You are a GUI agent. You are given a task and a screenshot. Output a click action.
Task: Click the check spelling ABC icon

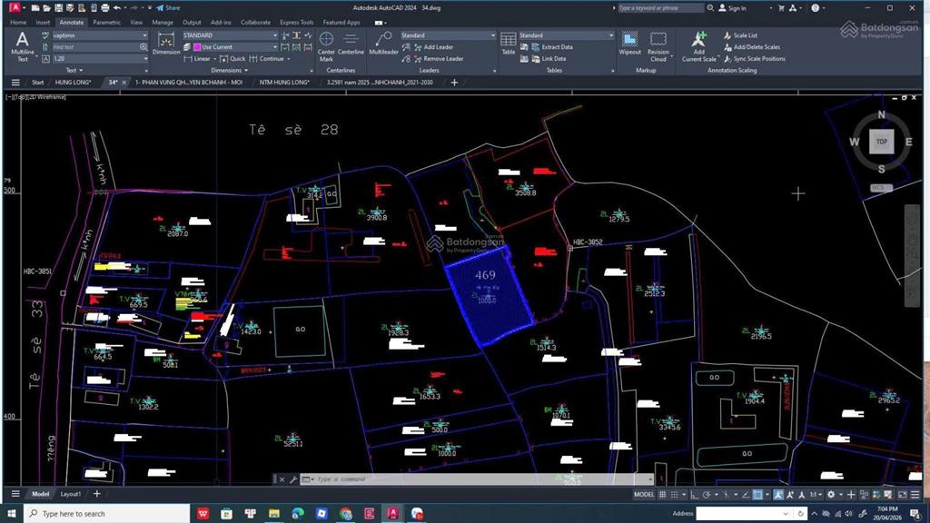(45, 35)
